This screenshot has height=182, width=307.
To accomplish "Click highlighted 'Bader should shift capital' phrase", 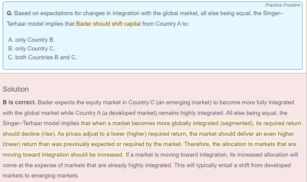I will click(109, 24).
